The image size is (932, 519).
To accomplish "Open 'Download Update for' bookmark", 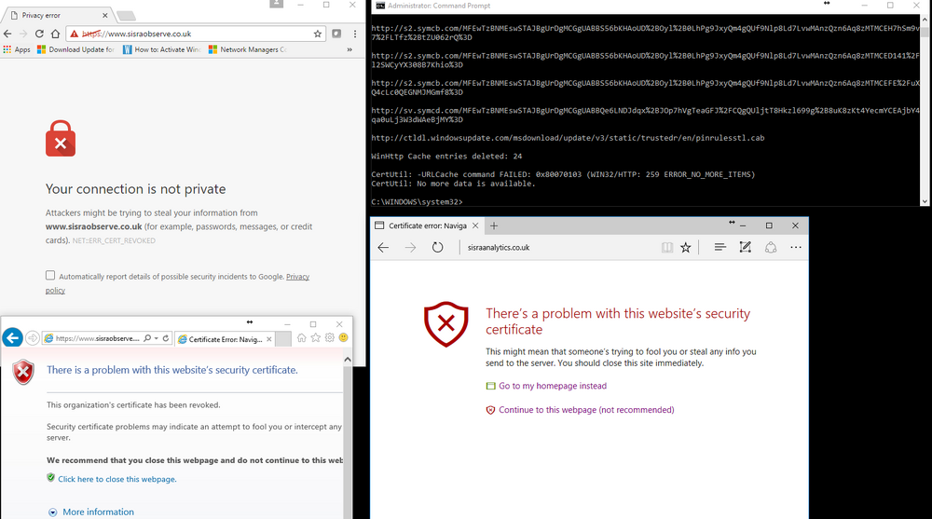I will (x=75, y=49).
